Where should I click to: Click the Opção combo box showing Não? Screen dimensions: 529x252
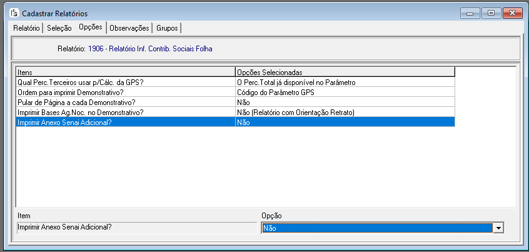[383, 228]
